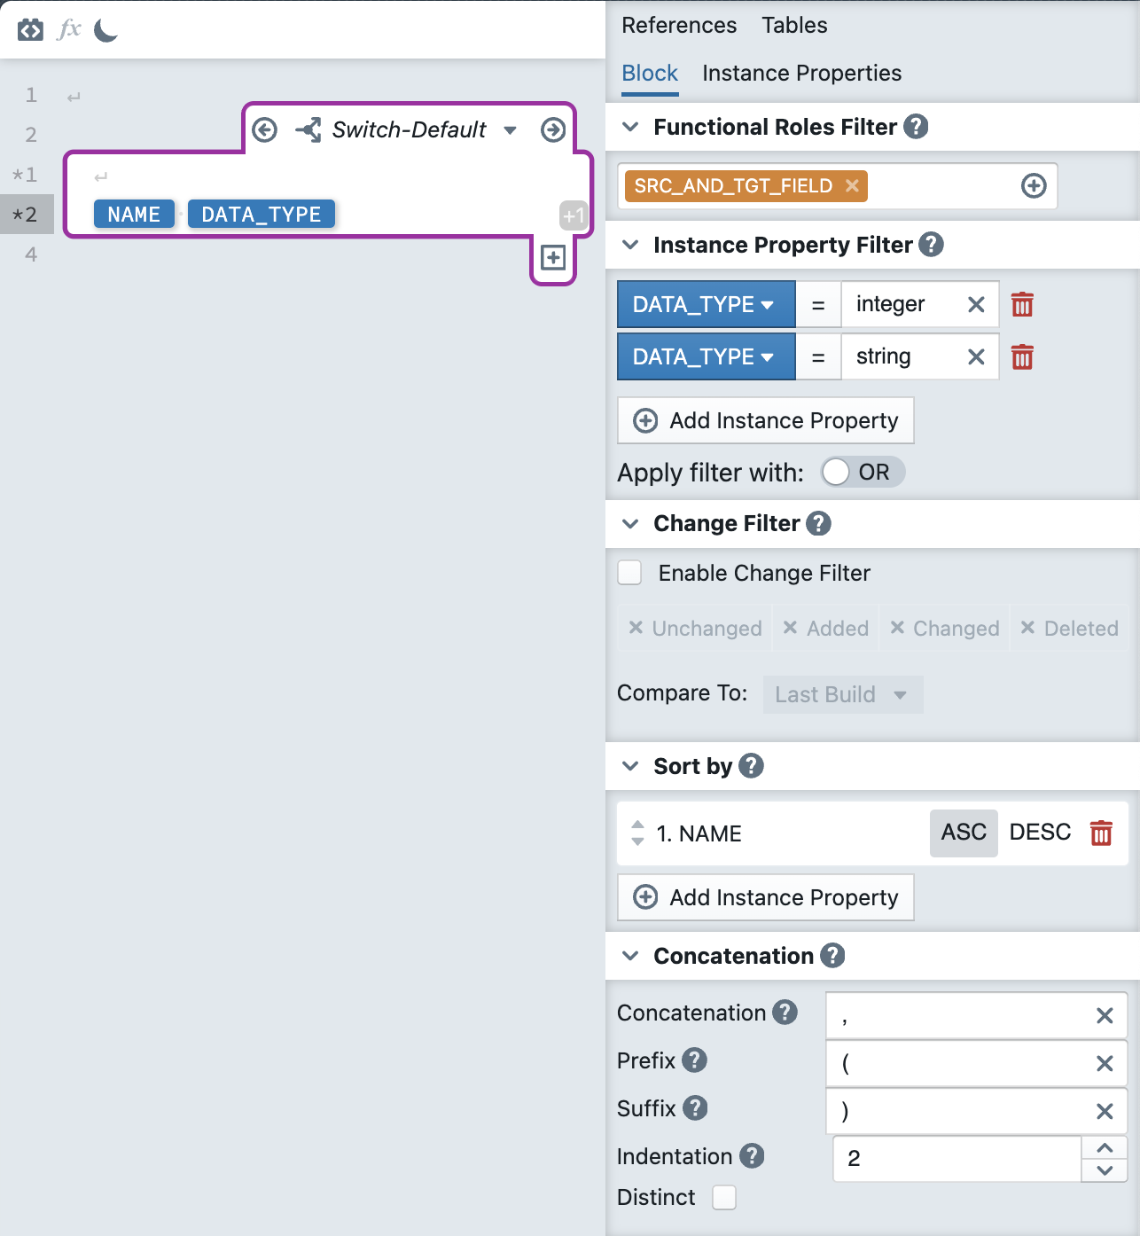Click the right arrow on Switch-Default block
The image size is (1140, 1236).
pyautogui.click(x=553, y=130)
